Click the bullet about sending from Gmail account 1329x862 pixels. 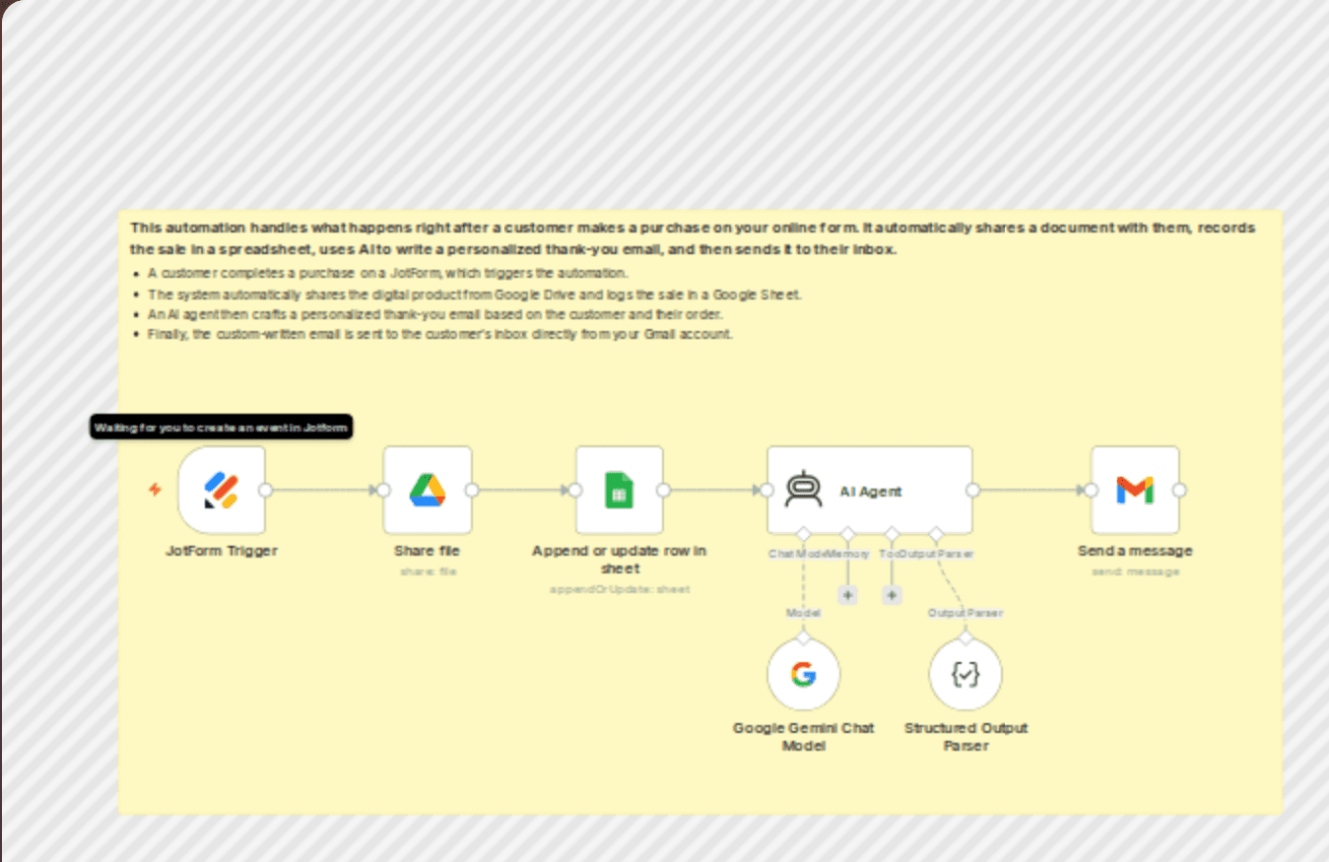(440, 334)
